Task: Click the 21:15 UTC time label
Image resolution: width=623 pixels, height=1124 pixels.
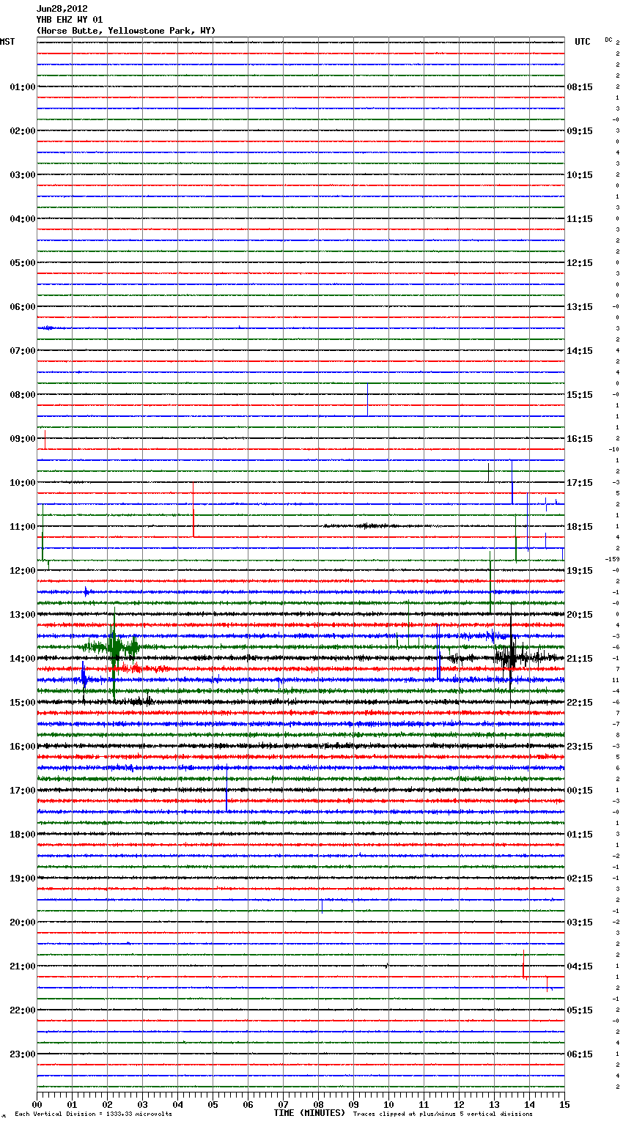Action: [580, 659]
